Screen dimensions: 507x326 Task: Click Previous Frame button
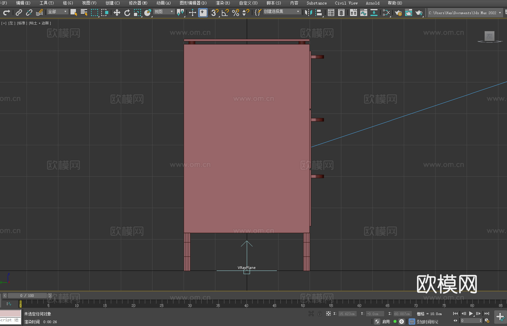(x=463, y=313)
